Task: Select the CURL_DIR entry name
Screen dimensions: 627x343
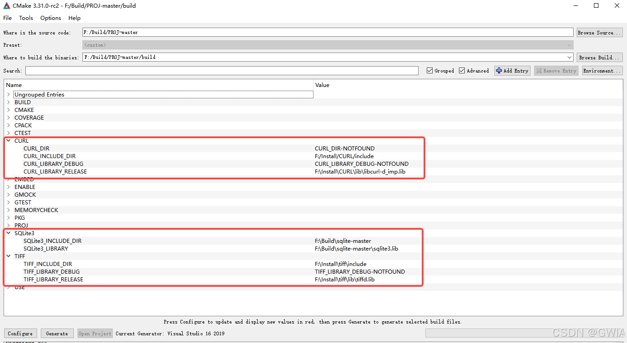Action: [x=36, y=149]
